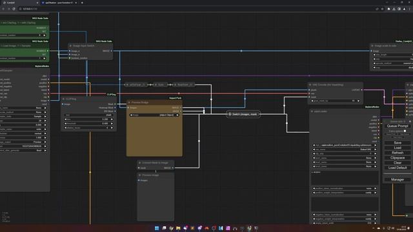Next option on Preview Bridge image dropdown
The width and height of the screenshot is (413, 232).
coord(177,115)
